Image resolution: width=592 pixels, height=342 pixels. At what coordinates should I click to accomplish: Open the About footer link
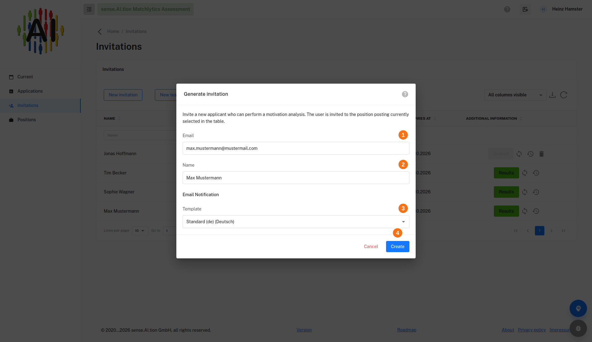508,330
